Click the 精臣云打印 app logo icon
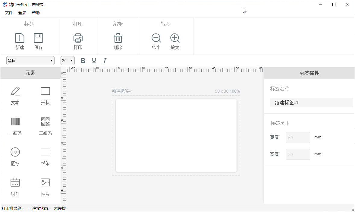355x212 pixels. click(x=5, y=5)
